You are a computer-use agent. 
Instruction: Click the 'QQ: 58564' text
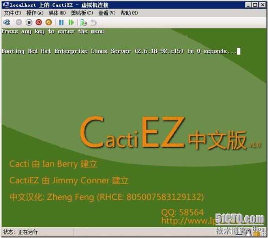[182, 212]
